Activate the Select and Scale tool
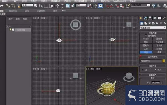 click(68, 6)
